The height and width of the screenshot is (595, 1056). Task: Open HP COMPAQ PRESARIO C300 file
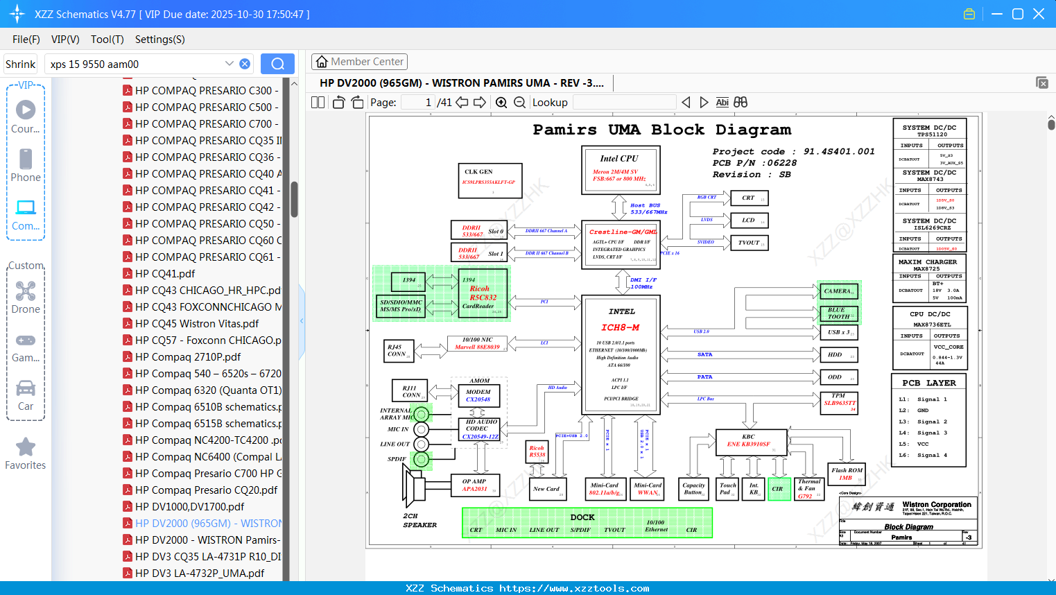202,90
